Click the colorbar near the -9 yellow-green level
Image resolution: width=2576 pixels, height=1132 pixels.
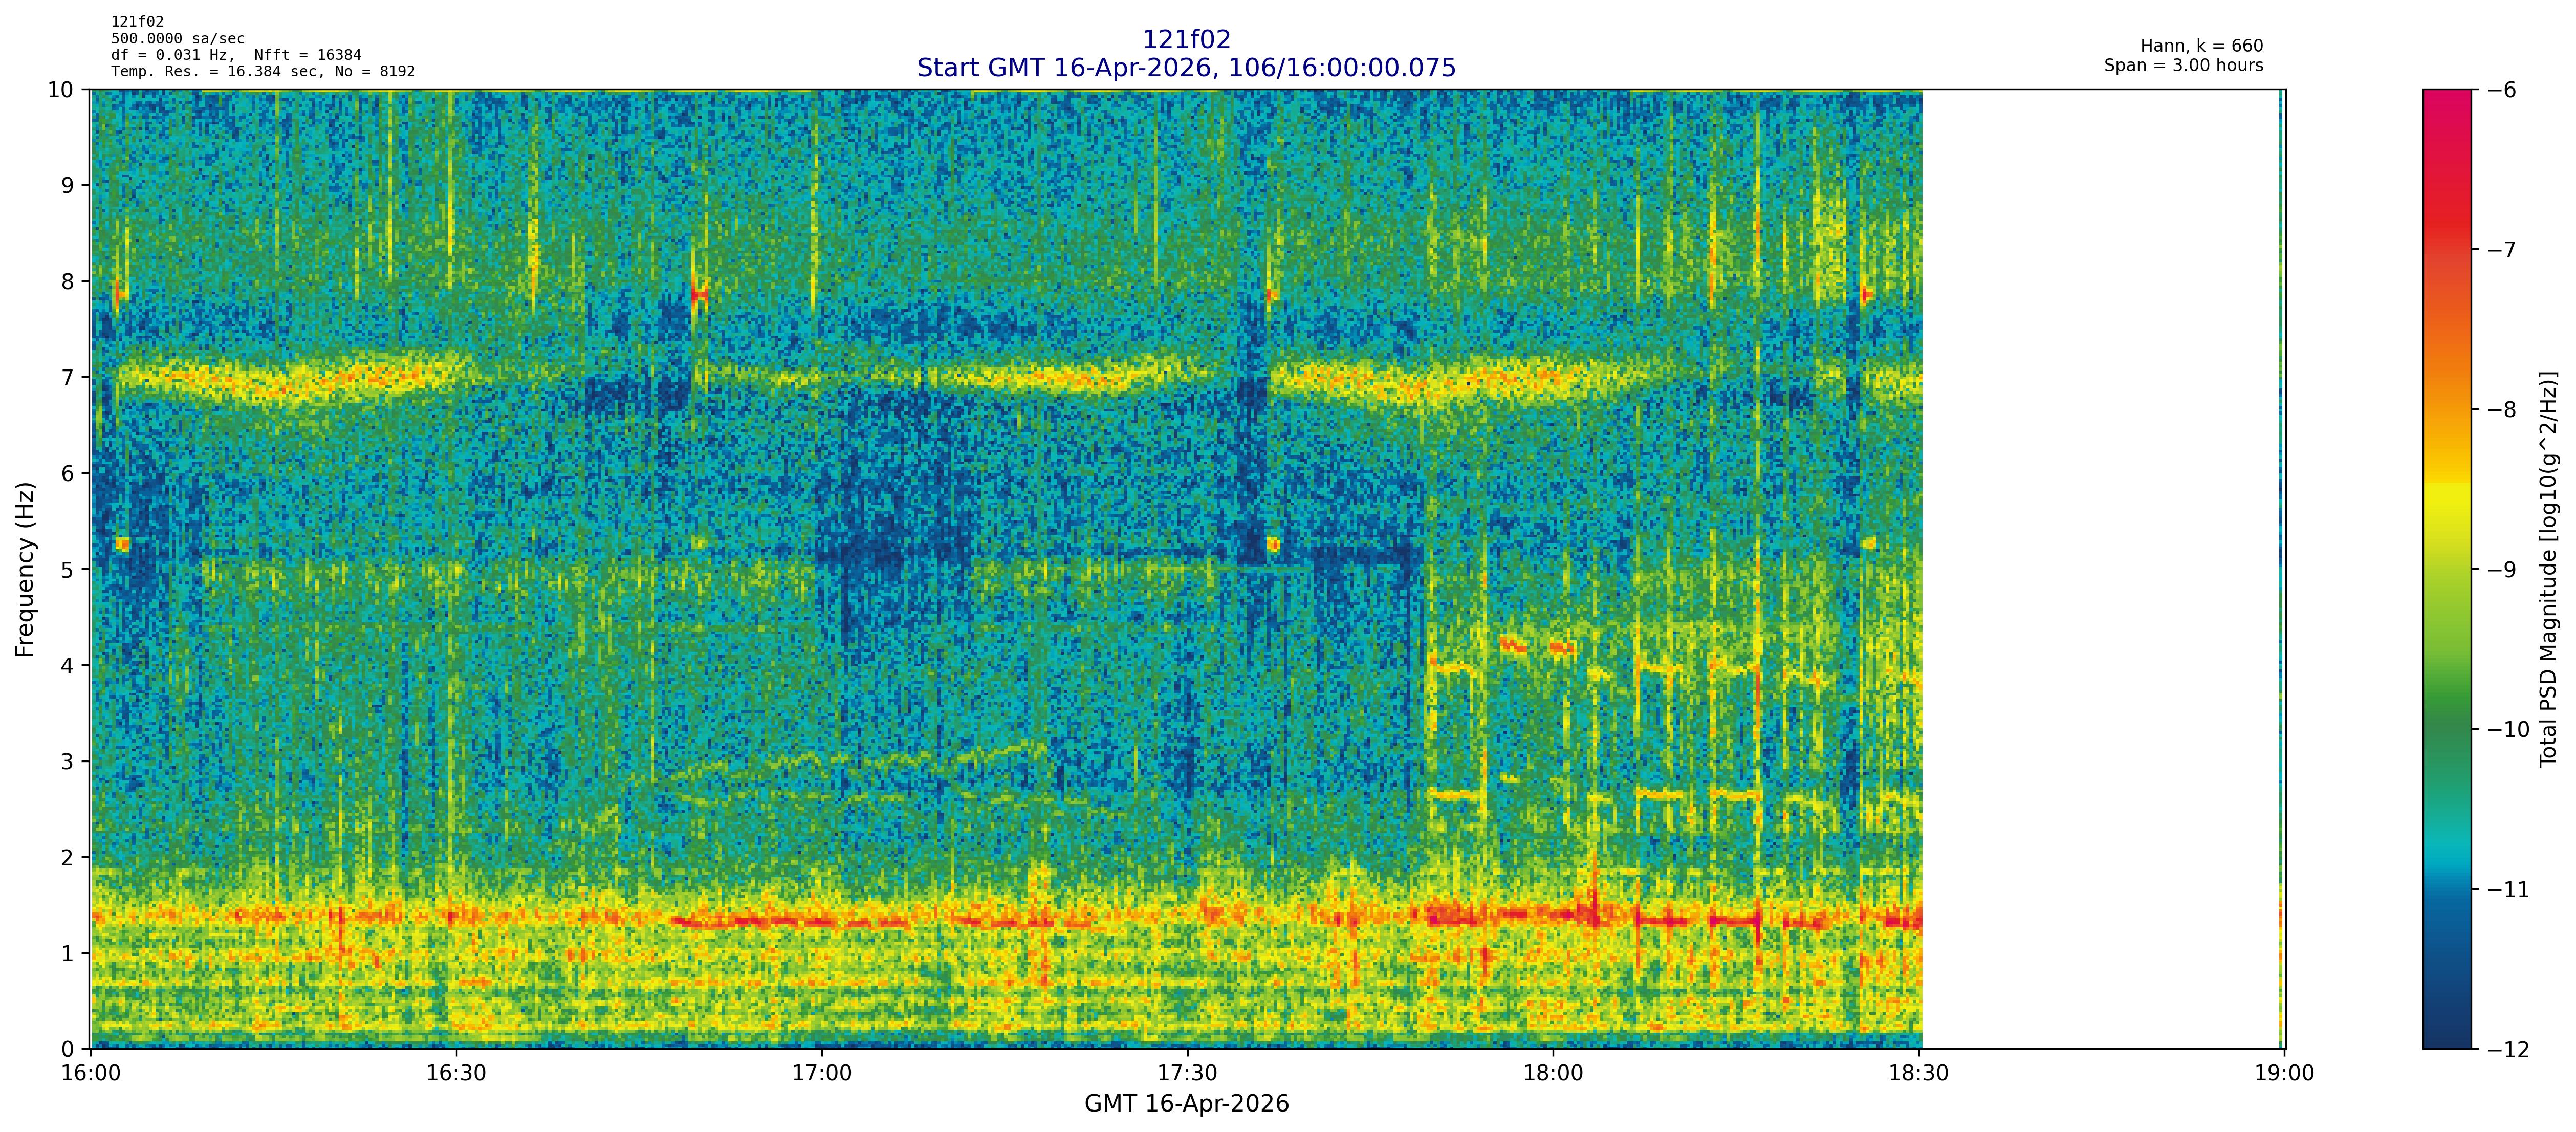(x=2446, y=569)
